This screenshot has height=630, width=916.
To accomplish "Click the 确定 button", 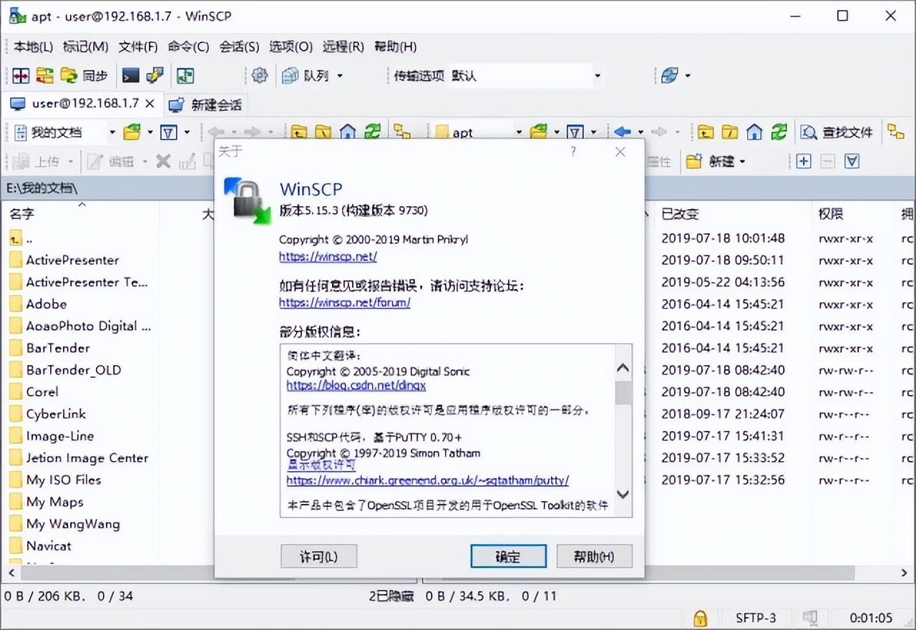I will tap(508, 556).
